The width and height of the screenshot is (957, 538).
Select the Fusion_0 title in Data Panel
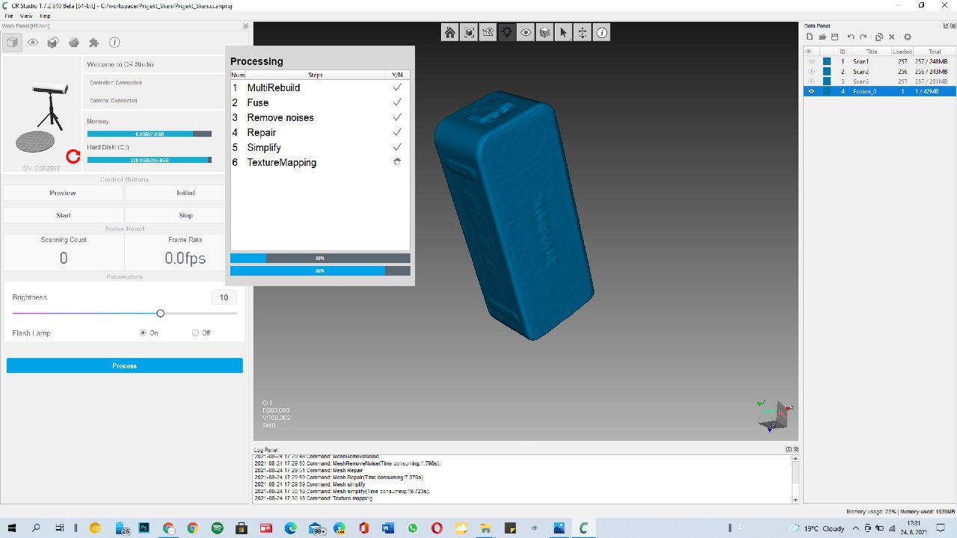864,91
